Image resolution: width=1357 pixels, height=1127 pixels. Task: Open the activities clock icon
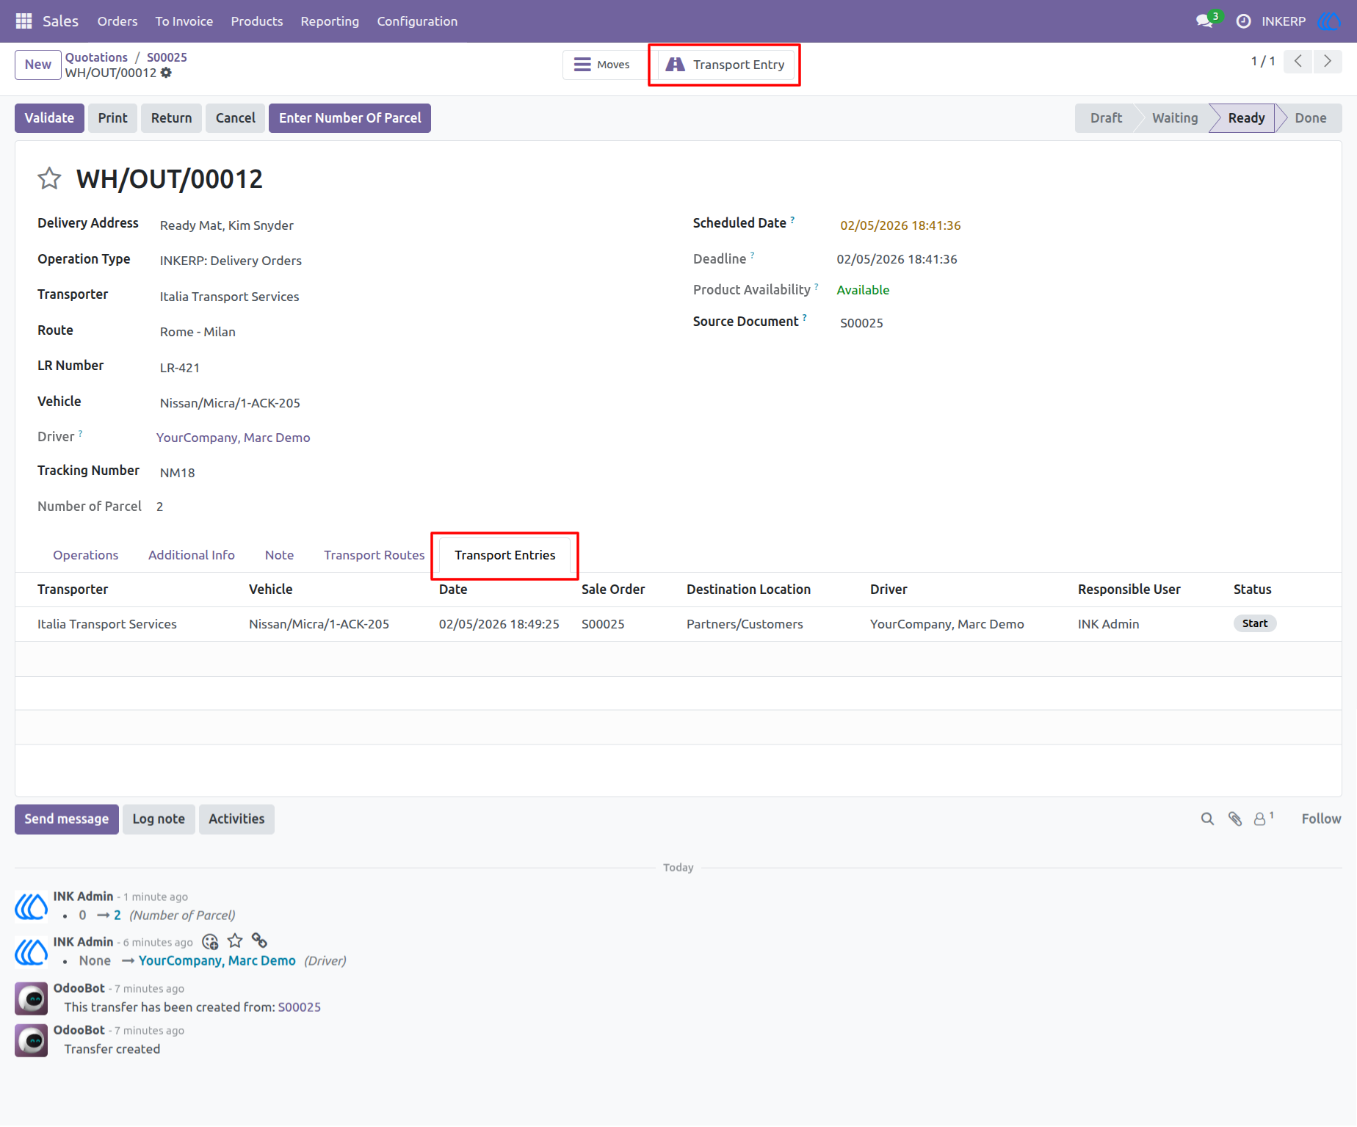1243,21
